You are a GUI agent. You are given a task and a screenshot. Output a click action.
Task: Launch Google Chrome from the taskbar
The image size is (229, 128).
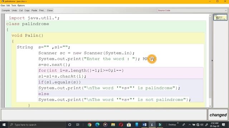pos(89,125)
